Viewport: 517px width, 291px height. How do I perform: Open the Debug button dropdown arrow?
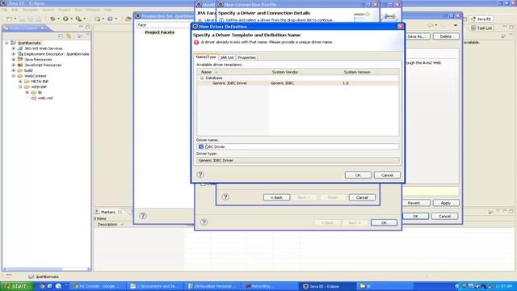59,19
